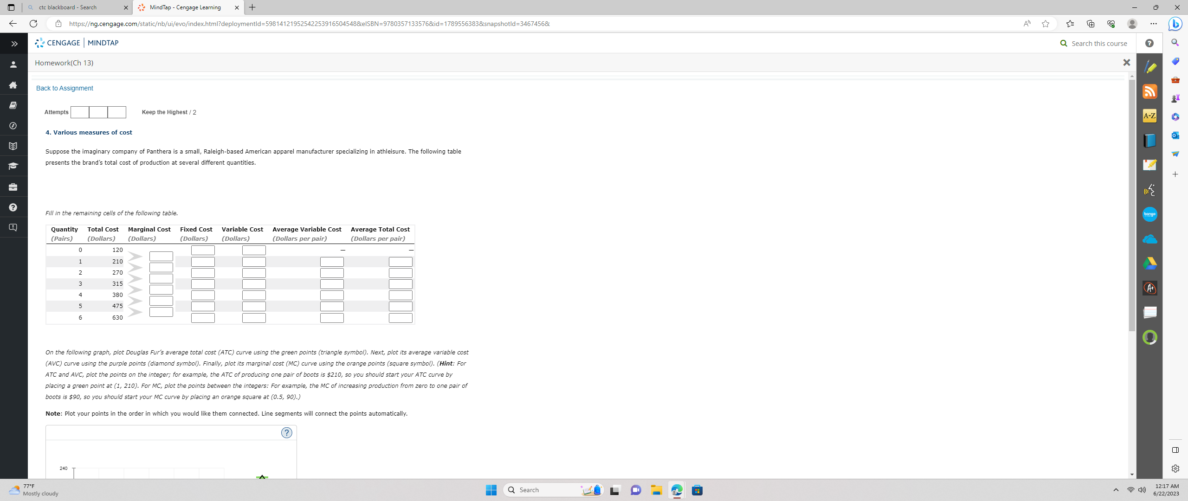Image resolution: width=1188 pixels, height=501 pixels.
Task: Click the graph help question mark icon
Action: pyautogui.click(x=287, y=433)
